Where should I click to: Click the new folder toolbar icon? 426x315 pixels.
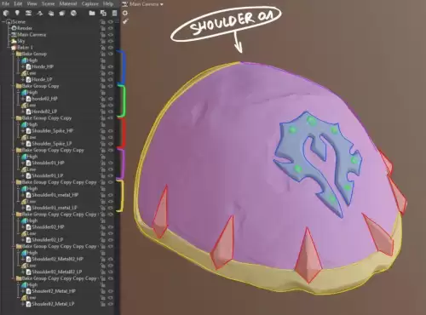click(92, 13)
